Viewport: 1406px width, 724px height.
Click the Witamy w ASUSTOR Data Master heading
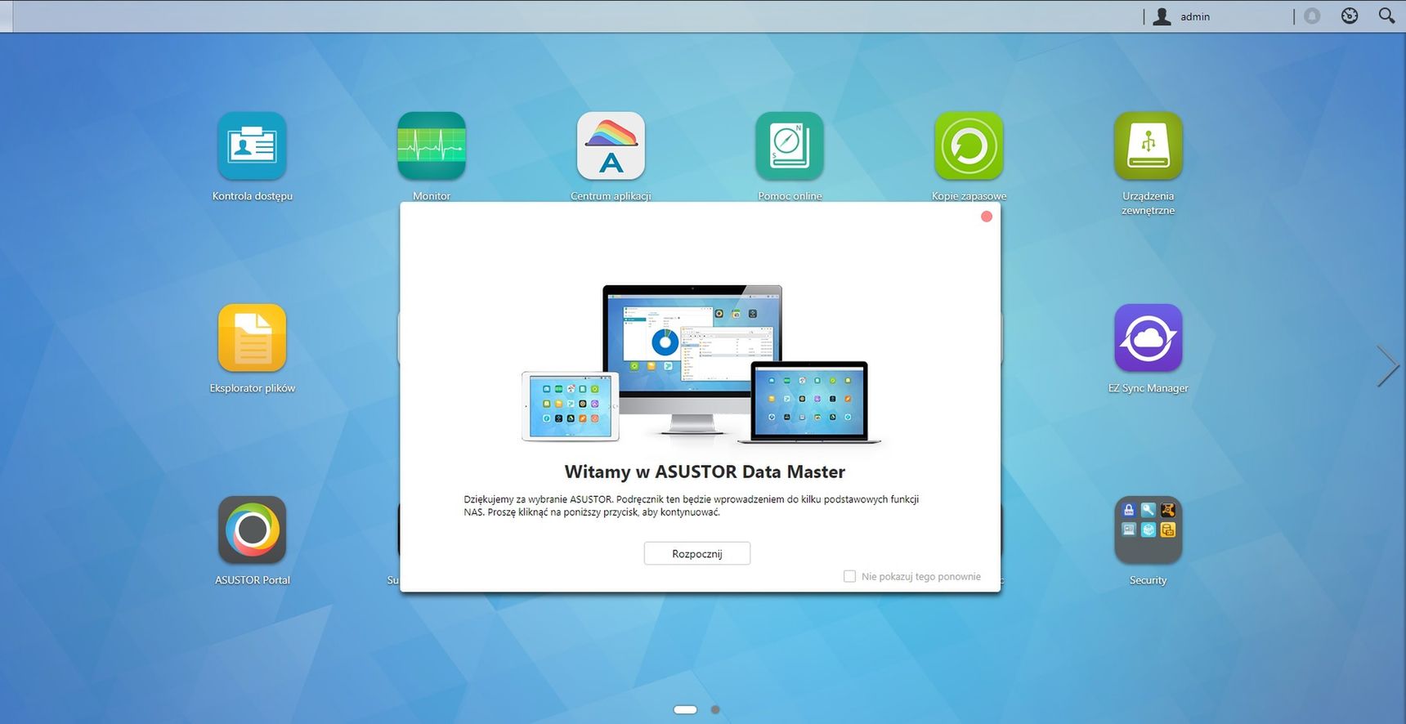point(705,471)
